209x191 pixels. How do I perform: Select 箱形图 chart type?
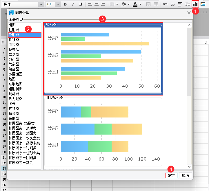(25, 118)
